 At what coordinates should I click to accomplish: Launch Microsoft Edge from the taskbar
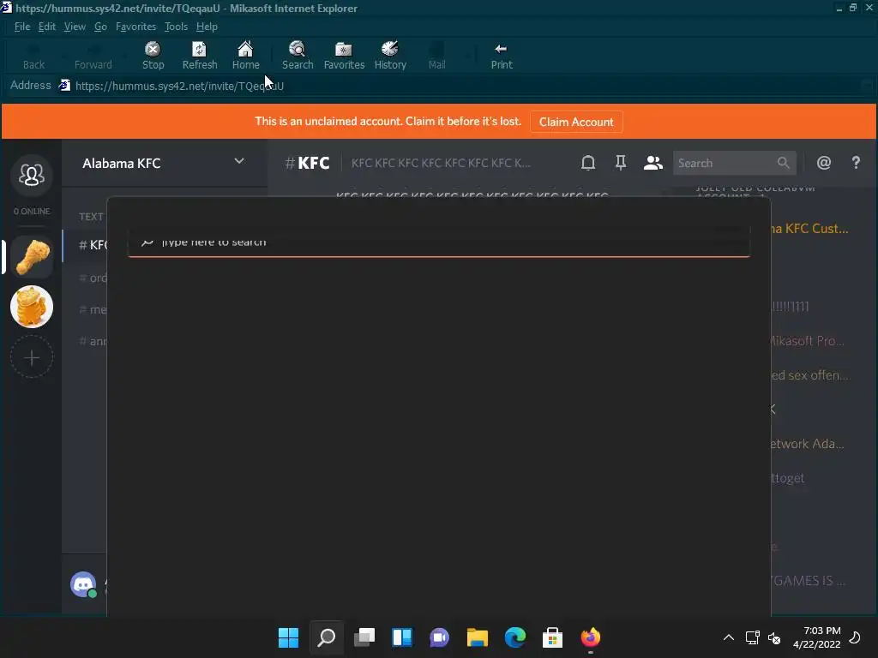coord(515,637)
